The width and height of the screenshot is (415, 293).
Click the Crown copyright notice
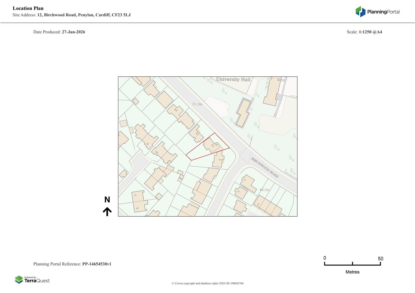(x=208, y=283)
